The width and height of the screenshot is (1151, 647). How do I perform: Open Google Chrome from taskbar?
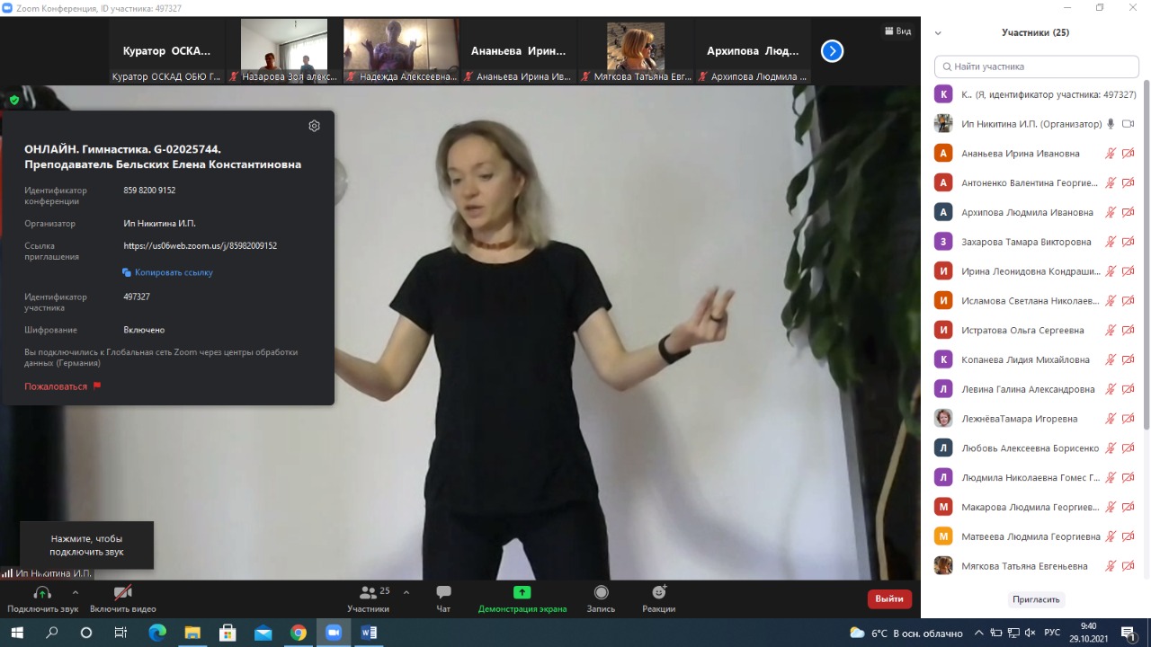coord(298,633)
